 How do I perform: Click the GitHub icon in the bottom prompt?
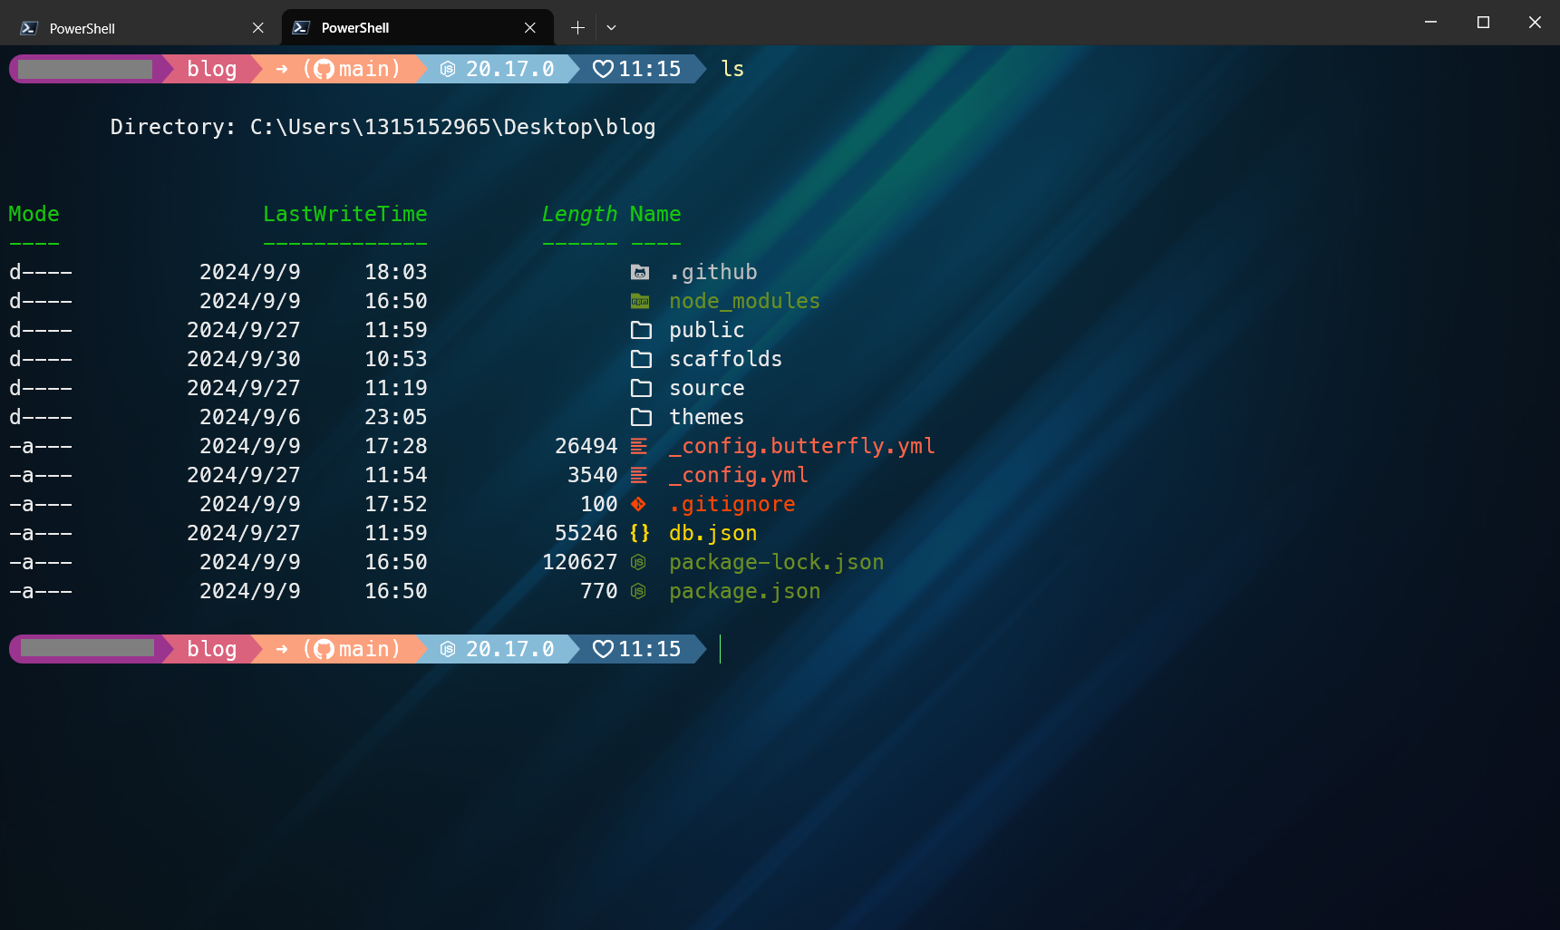pyautogui.click(x=324, y=649)
